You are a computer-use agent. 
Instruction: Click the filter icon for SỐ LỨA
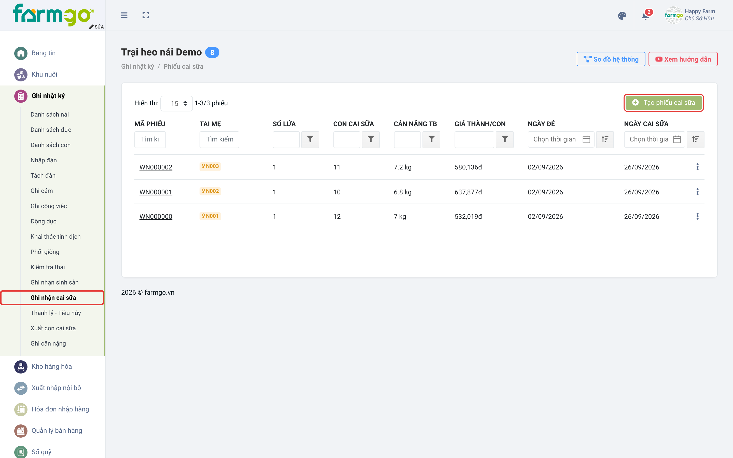(x=310, y=139)
